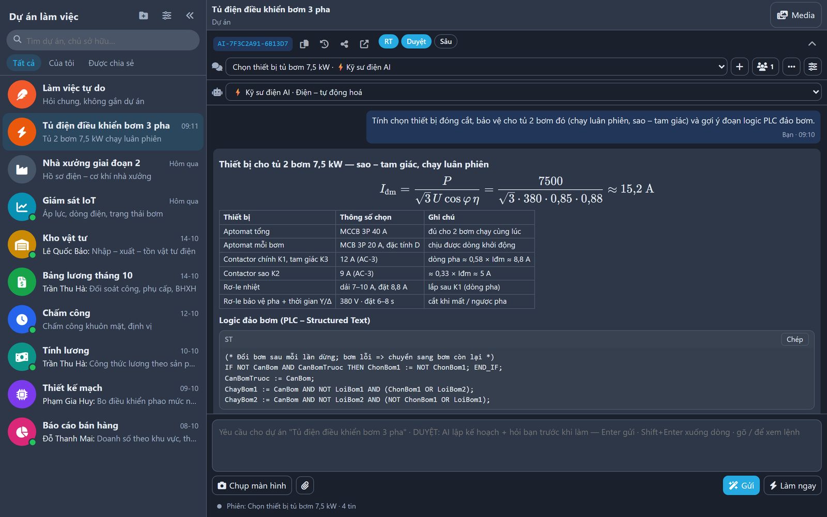
Task: Open the Chấm công project
Action: pyautogui.click(x=103, y=320)
